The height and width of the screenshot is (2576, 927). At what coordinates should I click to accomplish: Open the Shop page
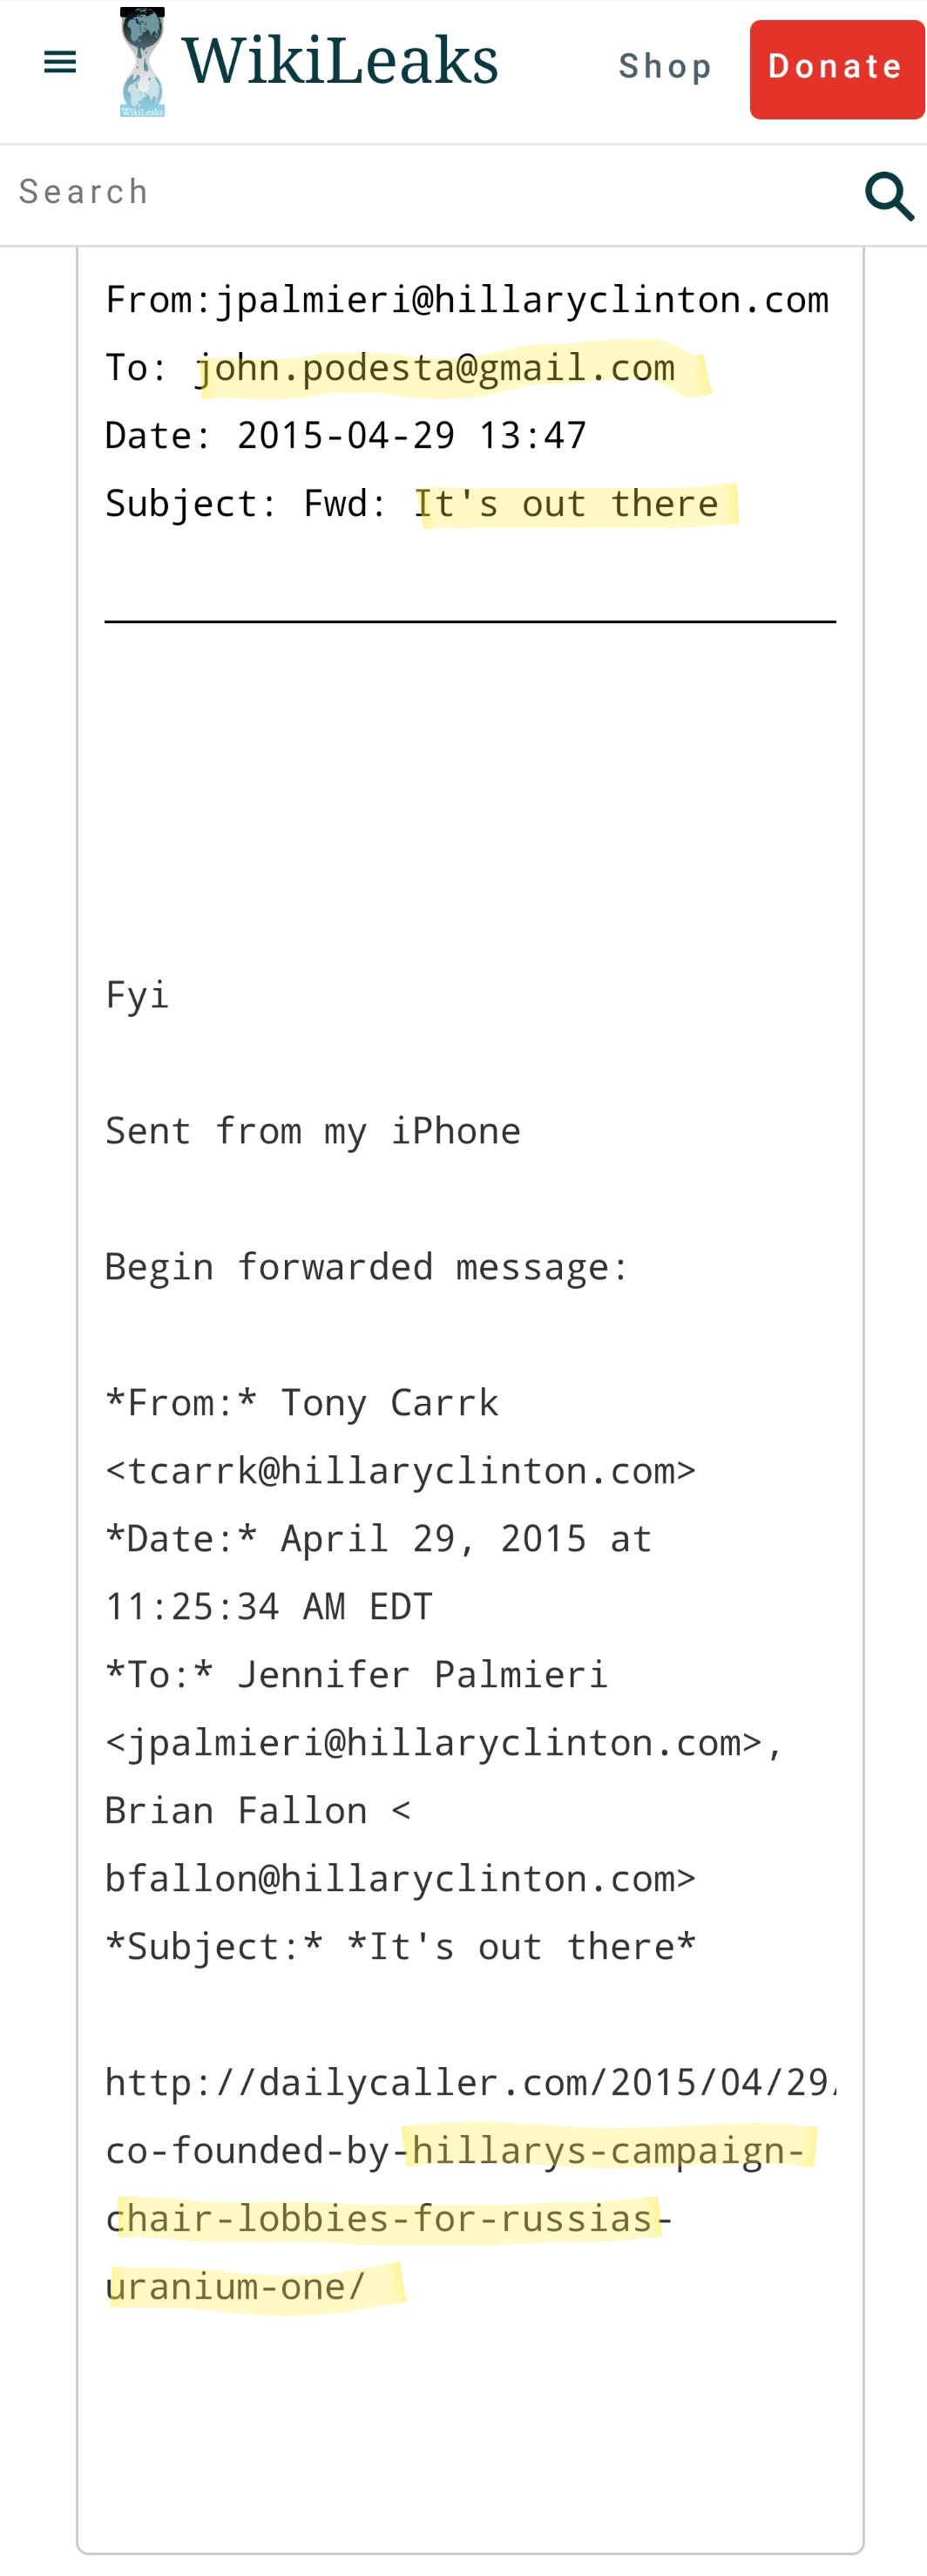tap(665, 67)
